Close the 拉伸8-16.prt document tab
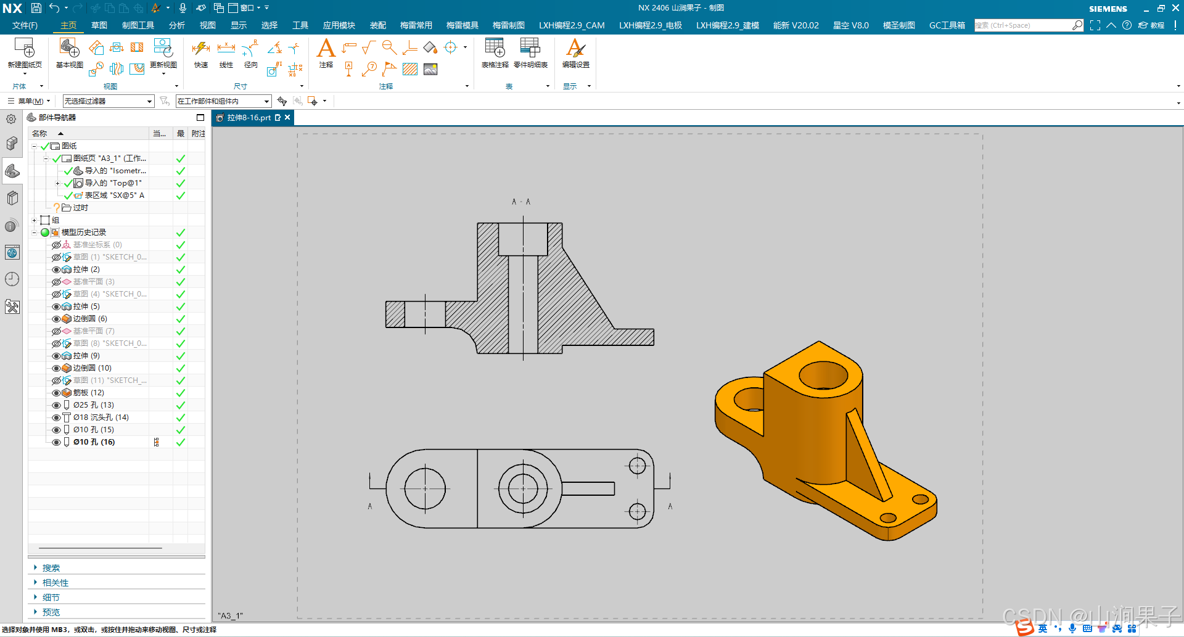Viewport: 1184px width, 637px height. click(287, 117)
